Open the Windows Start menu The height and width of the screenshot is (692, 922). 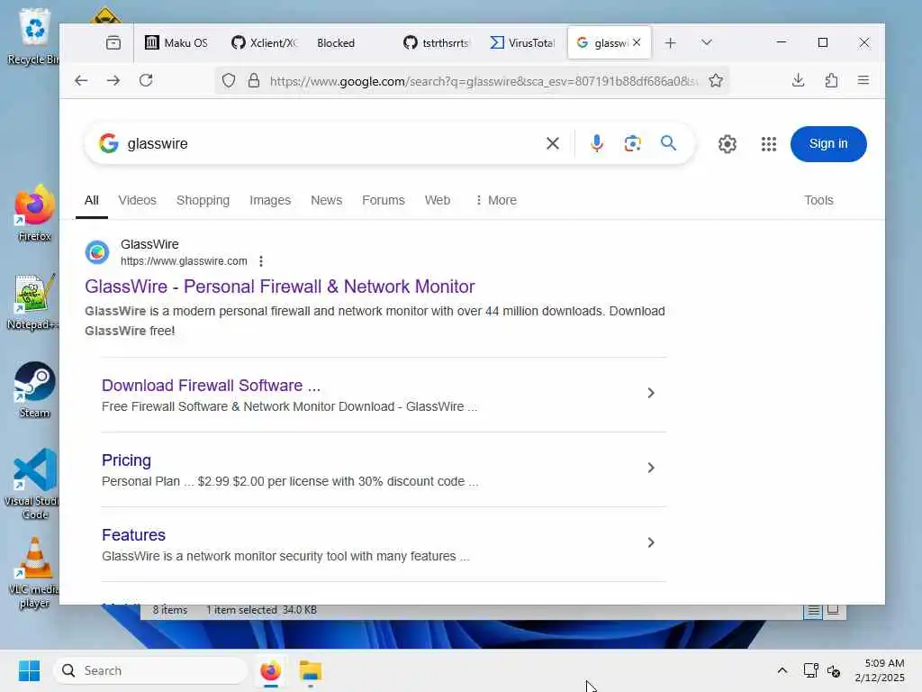(29, 670)
